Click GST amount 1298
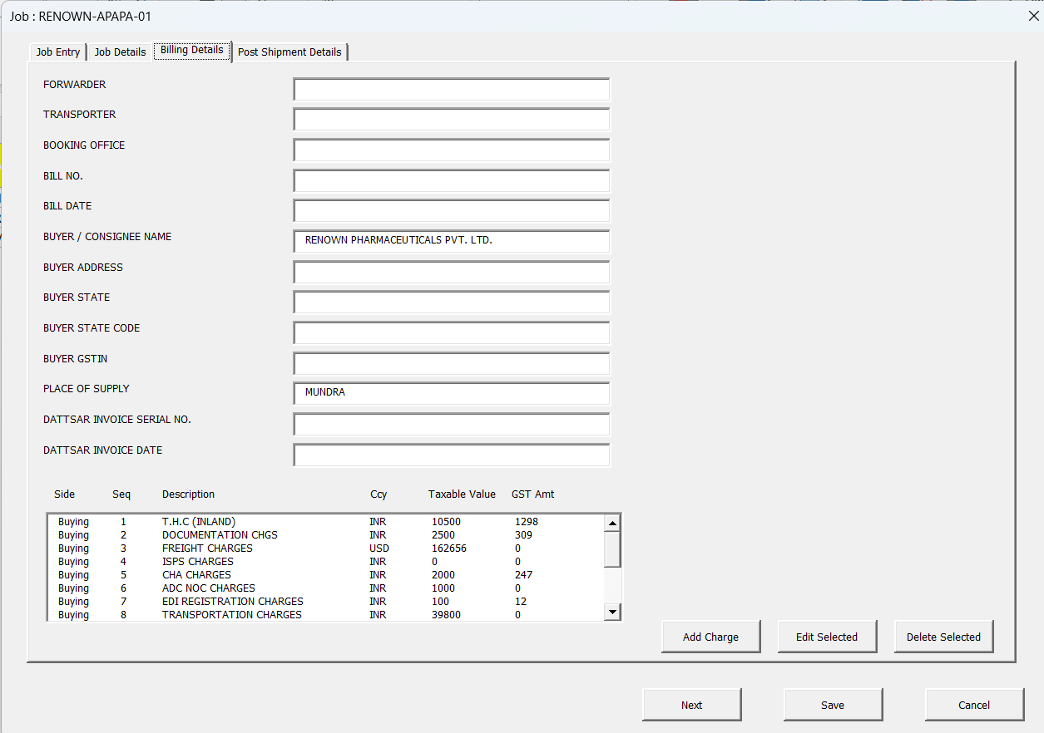The width and height of the screenshot is (1044, 733). [x=527, y=522]
